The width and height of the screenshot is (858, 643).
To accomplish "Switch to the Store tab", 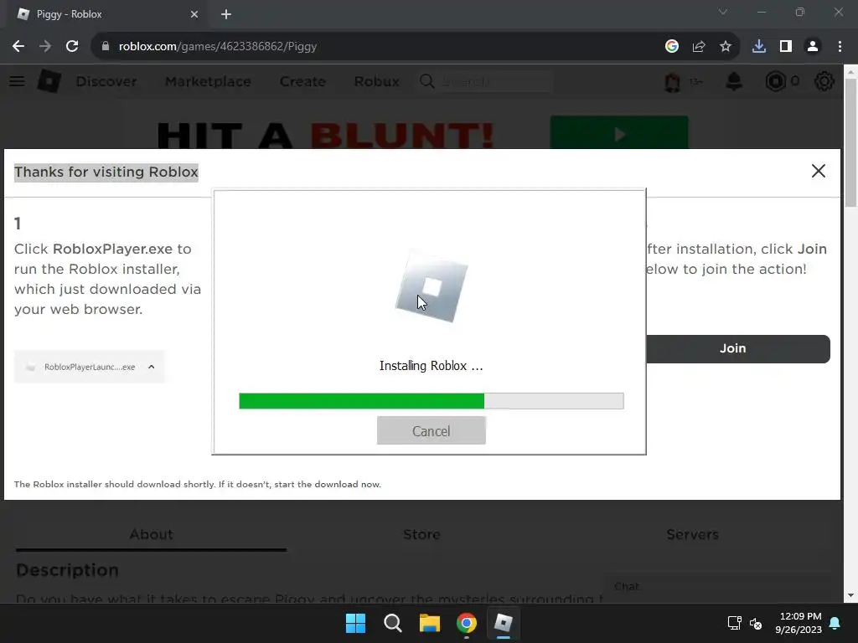I will click(x=421, y=534).
